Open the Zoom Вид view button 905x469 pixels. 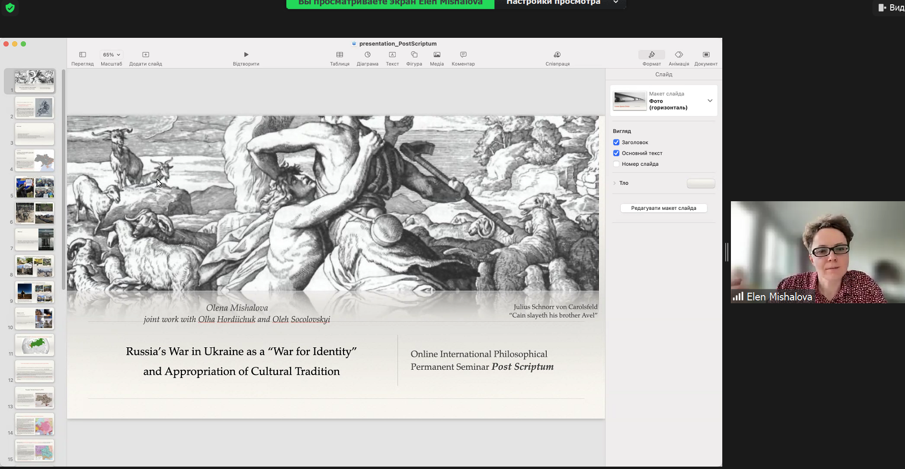[891, 8]
